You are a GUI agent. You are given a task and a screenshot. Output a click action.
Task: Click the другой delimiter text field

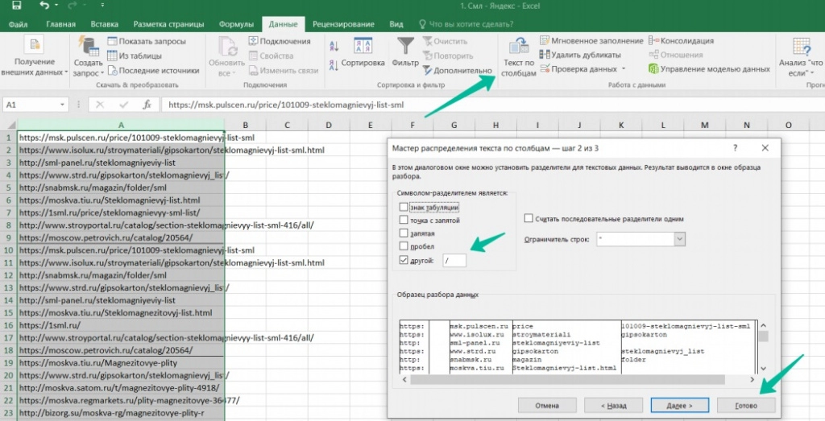(454, 260)
